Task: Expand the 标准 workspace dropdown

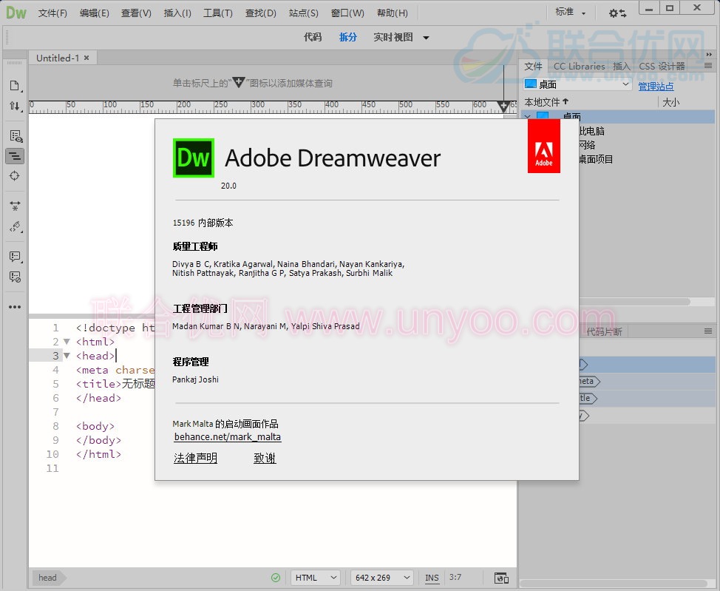Action: point(570,13)
